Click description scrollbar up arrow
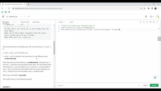 [54, 25]
